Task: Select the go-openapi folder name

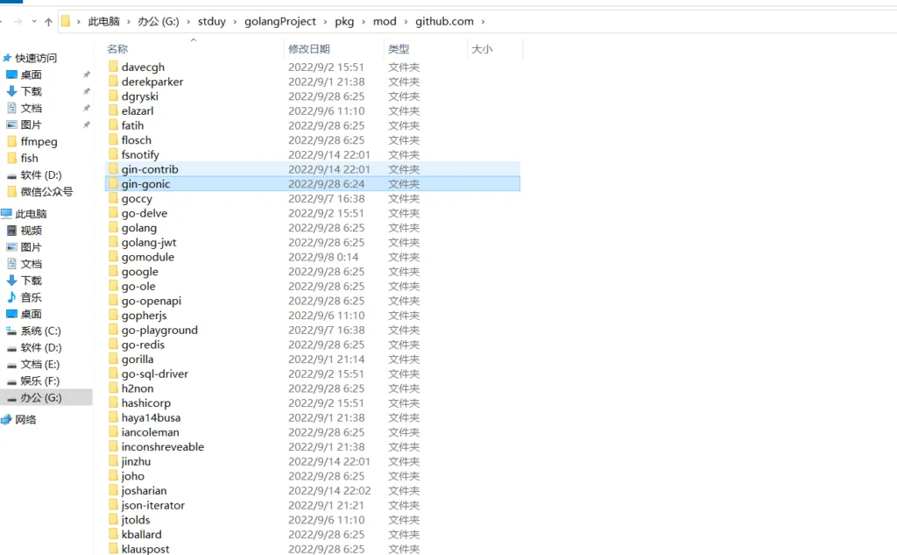Action: (x=151, y=302)
